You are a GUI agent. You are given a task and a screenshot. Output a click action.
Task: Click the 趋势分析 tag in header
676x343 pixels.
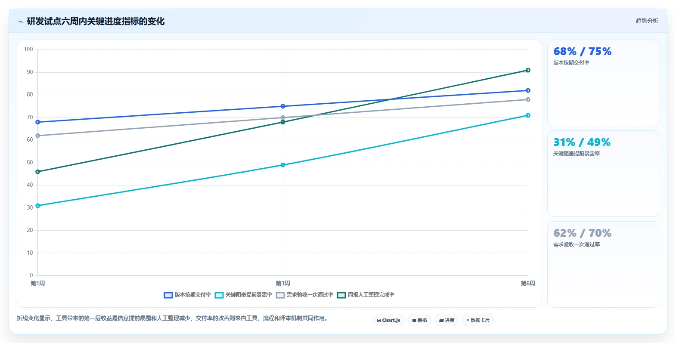(x=647, y=21)
